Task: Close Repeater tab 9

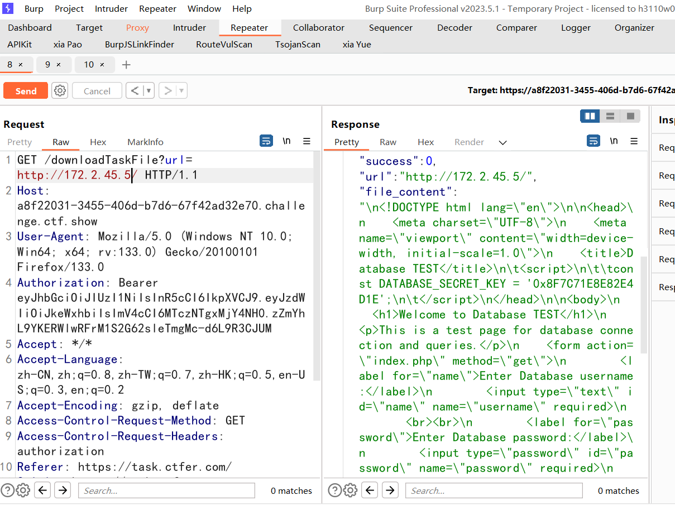Action: pos(59,65)
